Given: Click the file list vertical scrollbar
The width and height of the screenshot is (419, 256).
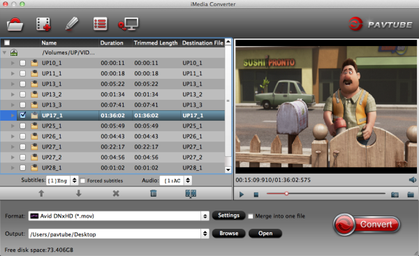Looking at the screenshot, I should click(228, 100).
